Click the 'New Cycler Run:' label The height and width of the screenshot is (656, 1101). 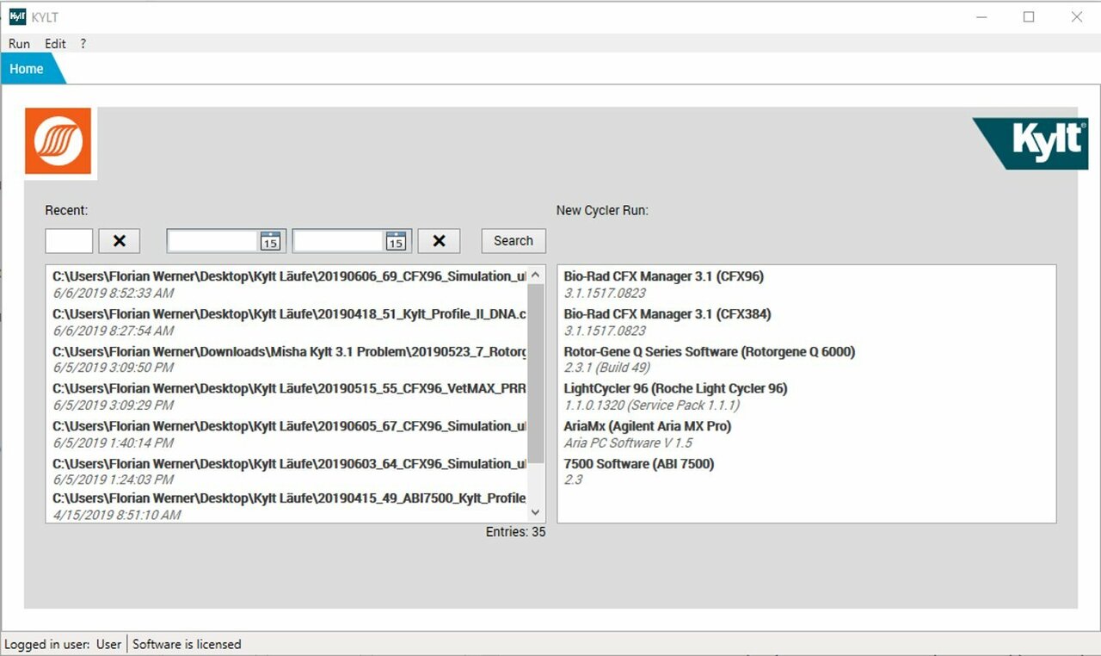[x=602, y=210]
